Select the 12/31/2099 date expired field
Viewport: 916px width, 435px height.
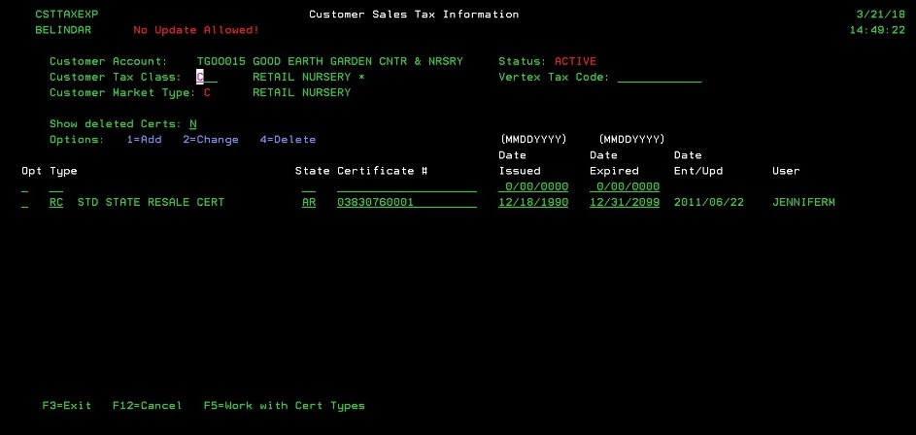(x=624, y=202)
